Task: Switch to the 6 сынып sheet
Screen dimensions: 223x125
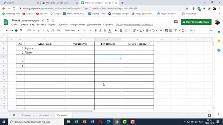Action: click(44, 115)
